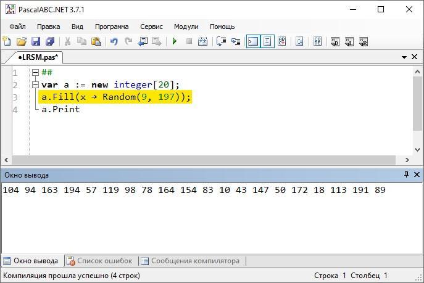Open the Файл menu
The width and height of the screenshot is (424, 283).
pyautogui.click(x=17, y=27)
